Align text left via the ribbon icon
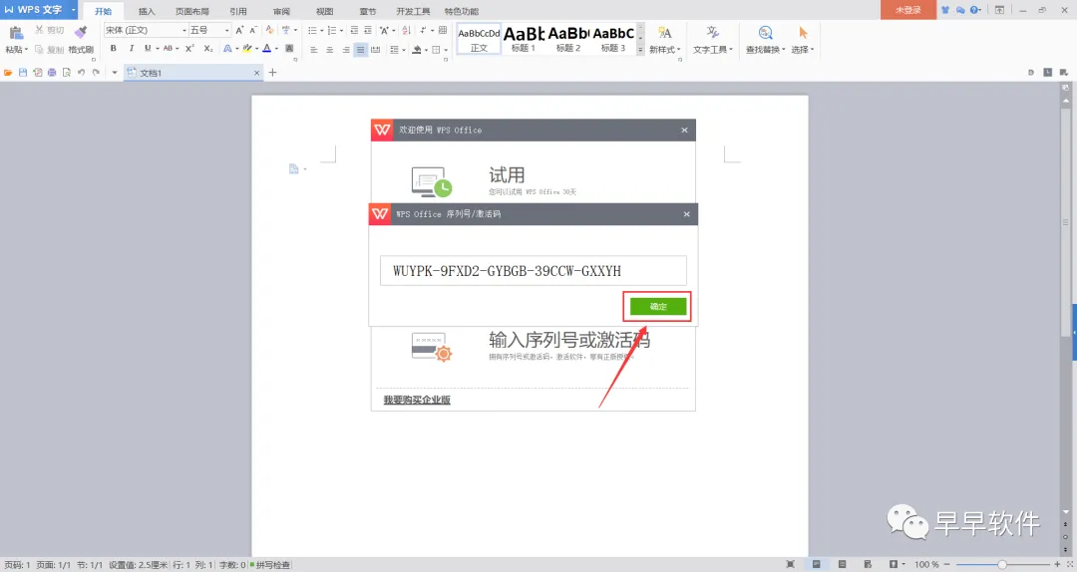Screen dimensions: 1077x572 click(x=313, y=50)
